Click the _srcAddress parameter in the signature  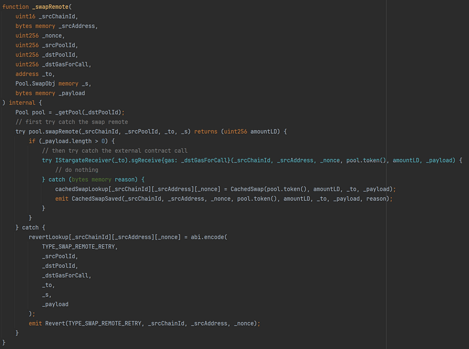pos(77,26)
